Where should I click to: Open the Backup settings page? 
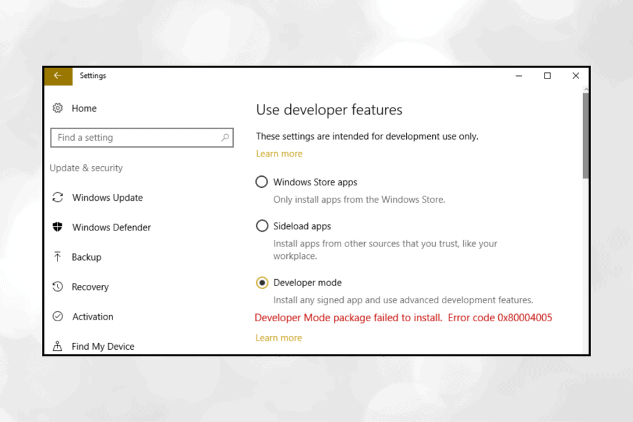click(87, 258)
